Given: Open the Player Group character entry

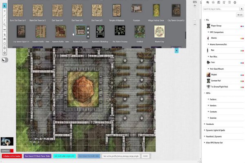Looking at the screenshot, I should coord(225,26).
